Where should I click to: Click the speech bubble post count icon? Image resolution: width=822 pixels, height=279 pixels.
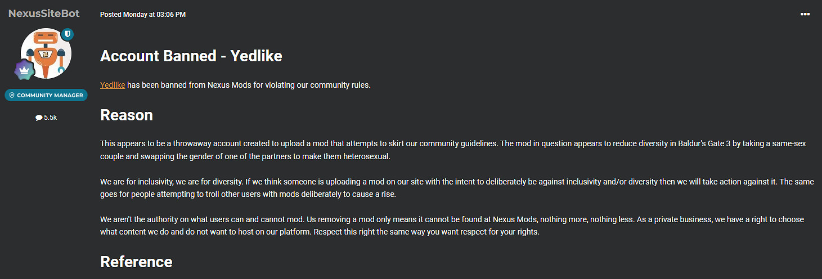click(x=39, y=118)
